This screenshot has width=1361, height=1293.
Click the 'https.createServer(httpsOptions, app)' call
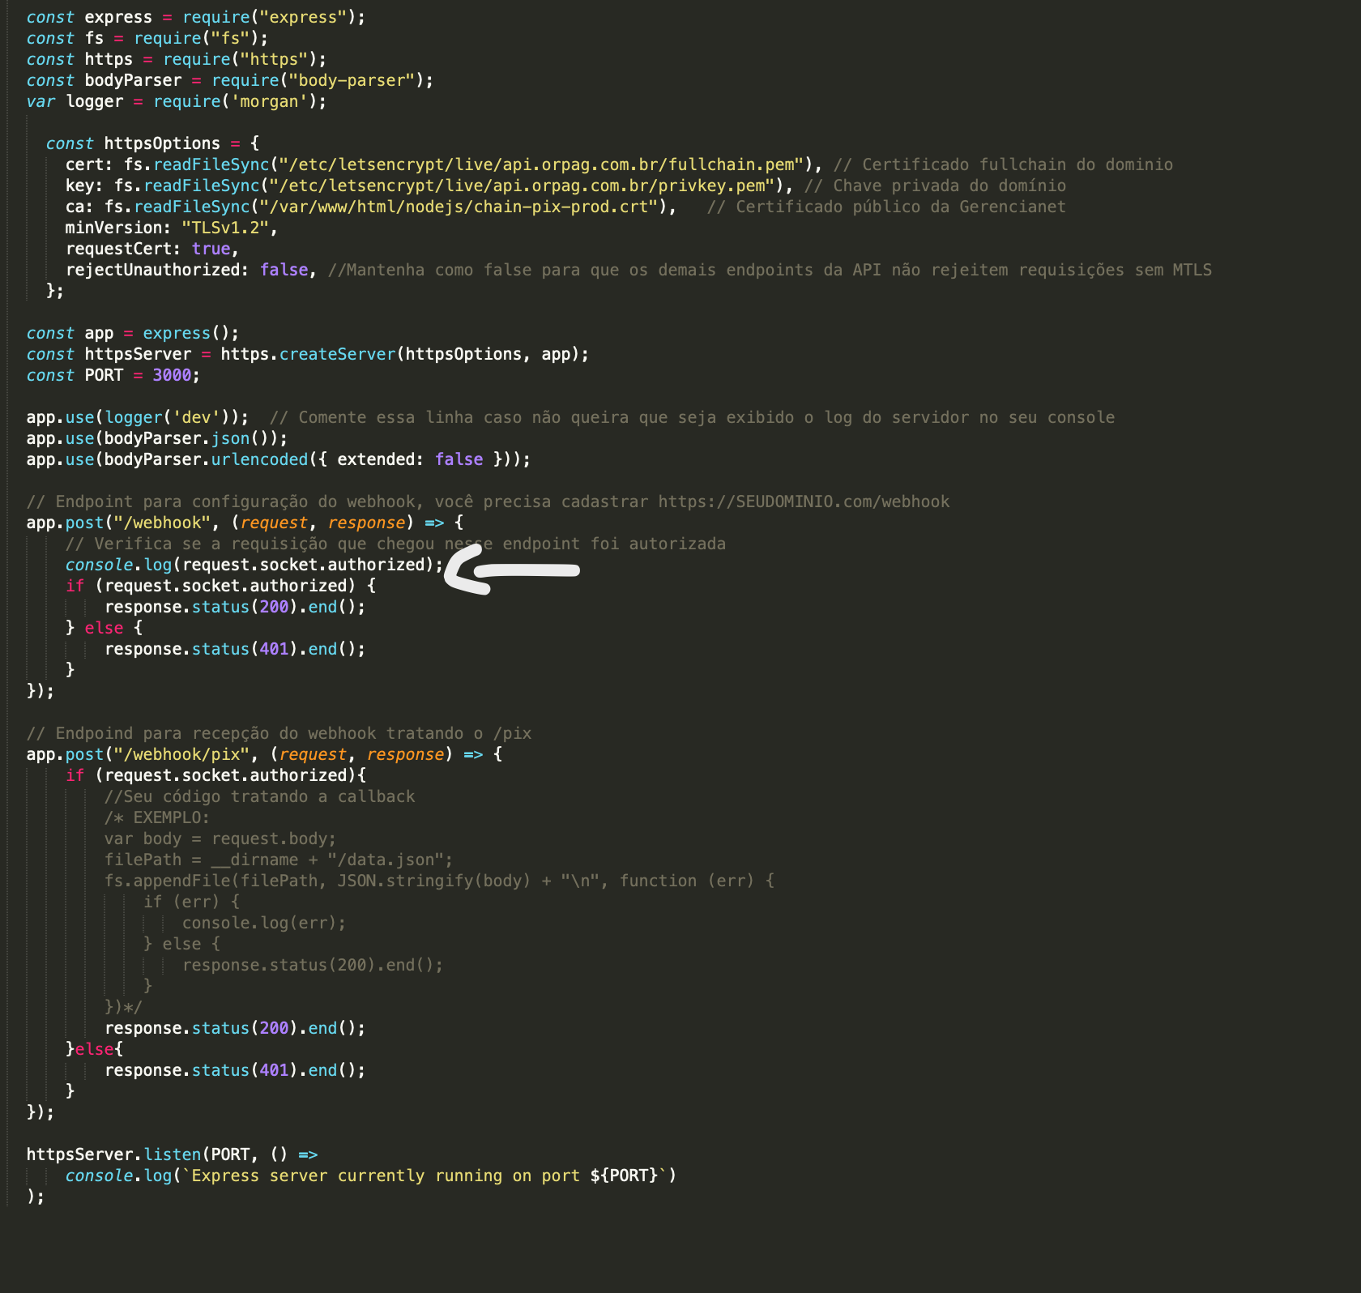(x=400, y=354)
